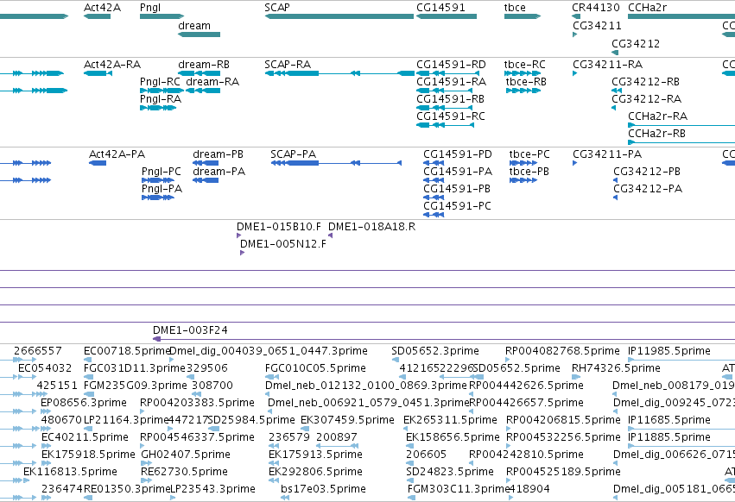Select the DME1-018A18.R marker
Screen dimensions: 735x502
tap(331, 235)
